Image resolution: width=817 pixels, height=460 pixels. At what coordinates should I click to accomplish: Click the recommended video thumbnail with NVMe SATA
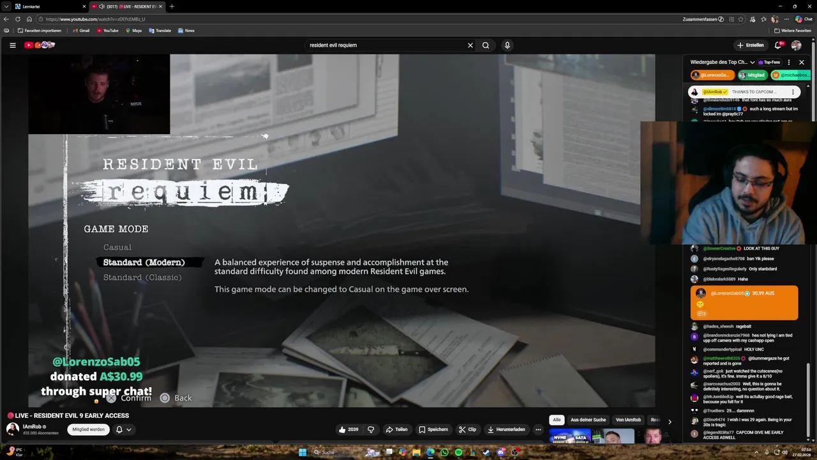tap(569, 437)
